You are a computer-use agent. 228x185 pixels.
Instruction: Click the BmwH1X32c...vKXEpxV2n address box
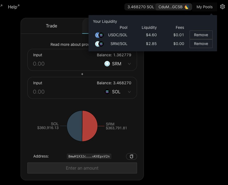pos(89,156)
